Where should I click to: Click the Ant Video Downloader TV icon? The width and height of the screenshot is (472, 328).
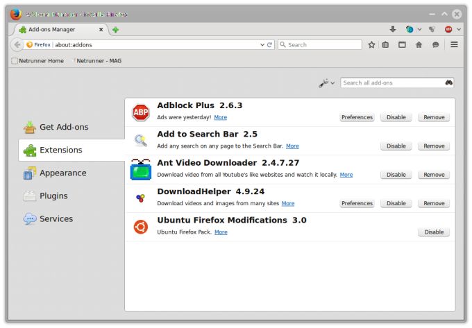coord(141,169)
